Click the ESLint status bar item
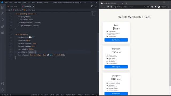The image size is (171, 96). (80, 95)
